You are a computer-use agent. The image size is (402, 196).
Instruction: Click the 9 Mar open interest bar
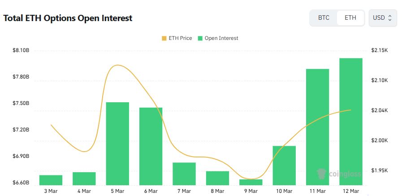[251, 182]
